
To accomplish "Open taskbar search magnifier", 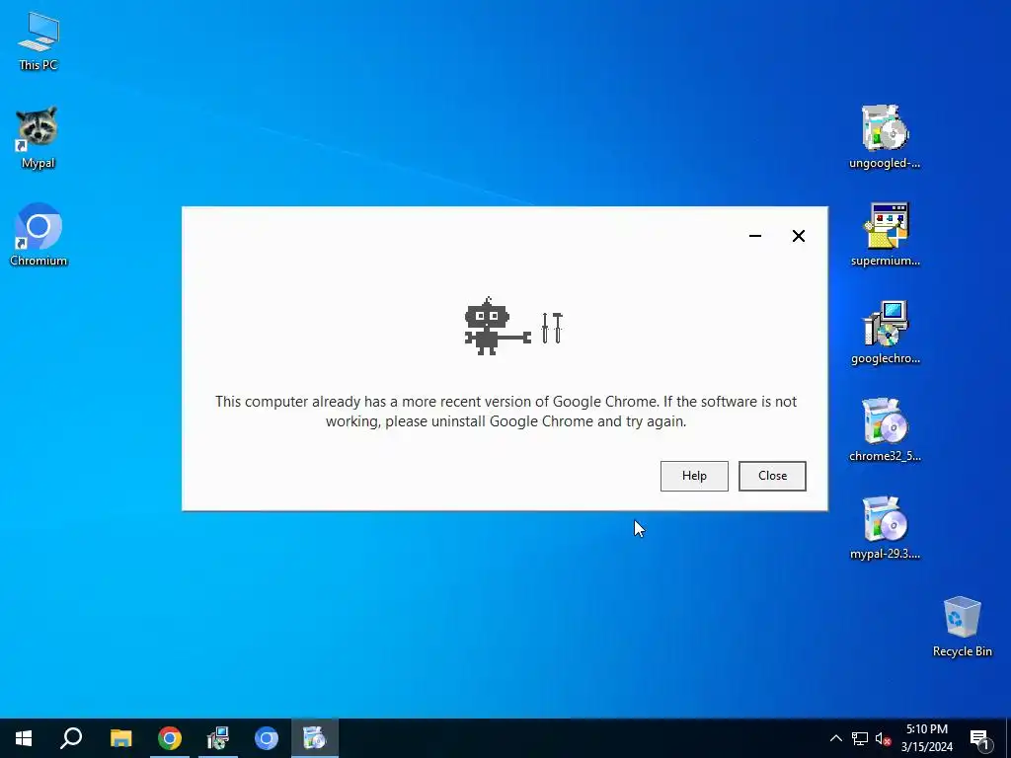I will coord(71,738).
